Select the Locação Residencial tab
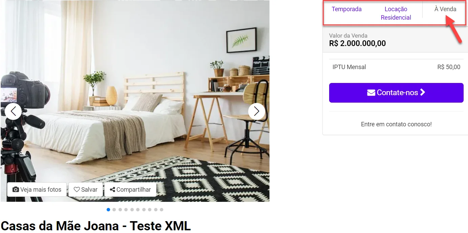This screenshot has height=233, width=468. coord(396,13)
